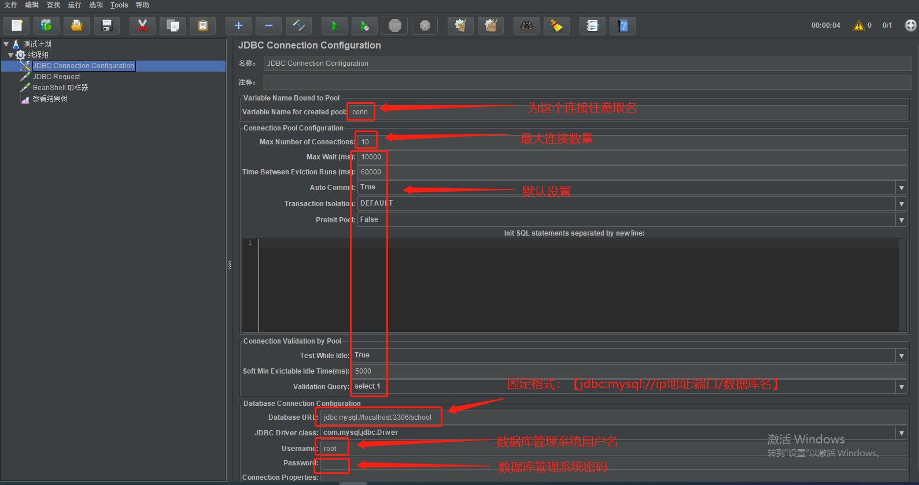
Task: Click the panel splitter handle dots
Action: 230,265
